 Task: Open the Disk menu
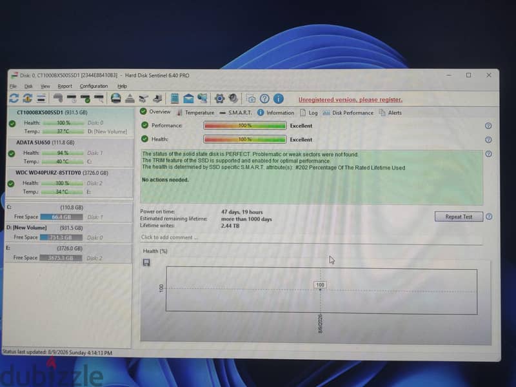(28, 86)
